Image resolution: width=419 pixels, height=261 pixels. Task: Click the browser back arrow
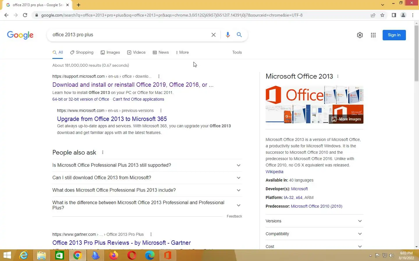point(6,15)
